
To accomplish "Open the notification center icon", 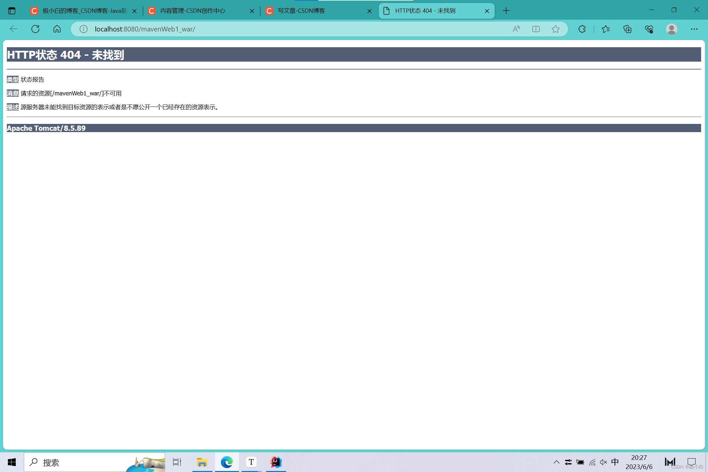I will [x=692, y=462].
